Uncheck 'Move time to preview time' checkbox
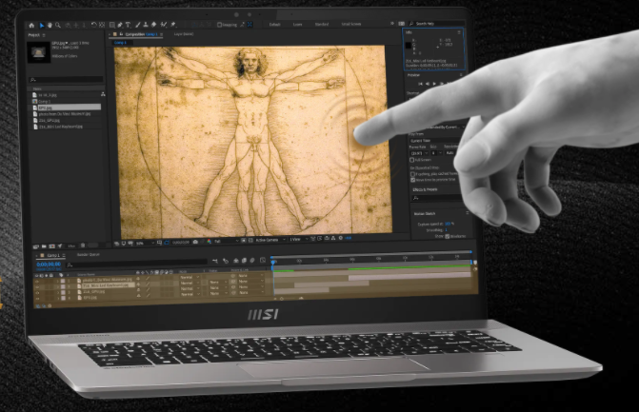This screenshot has width=639, height=412. [412, 180]
